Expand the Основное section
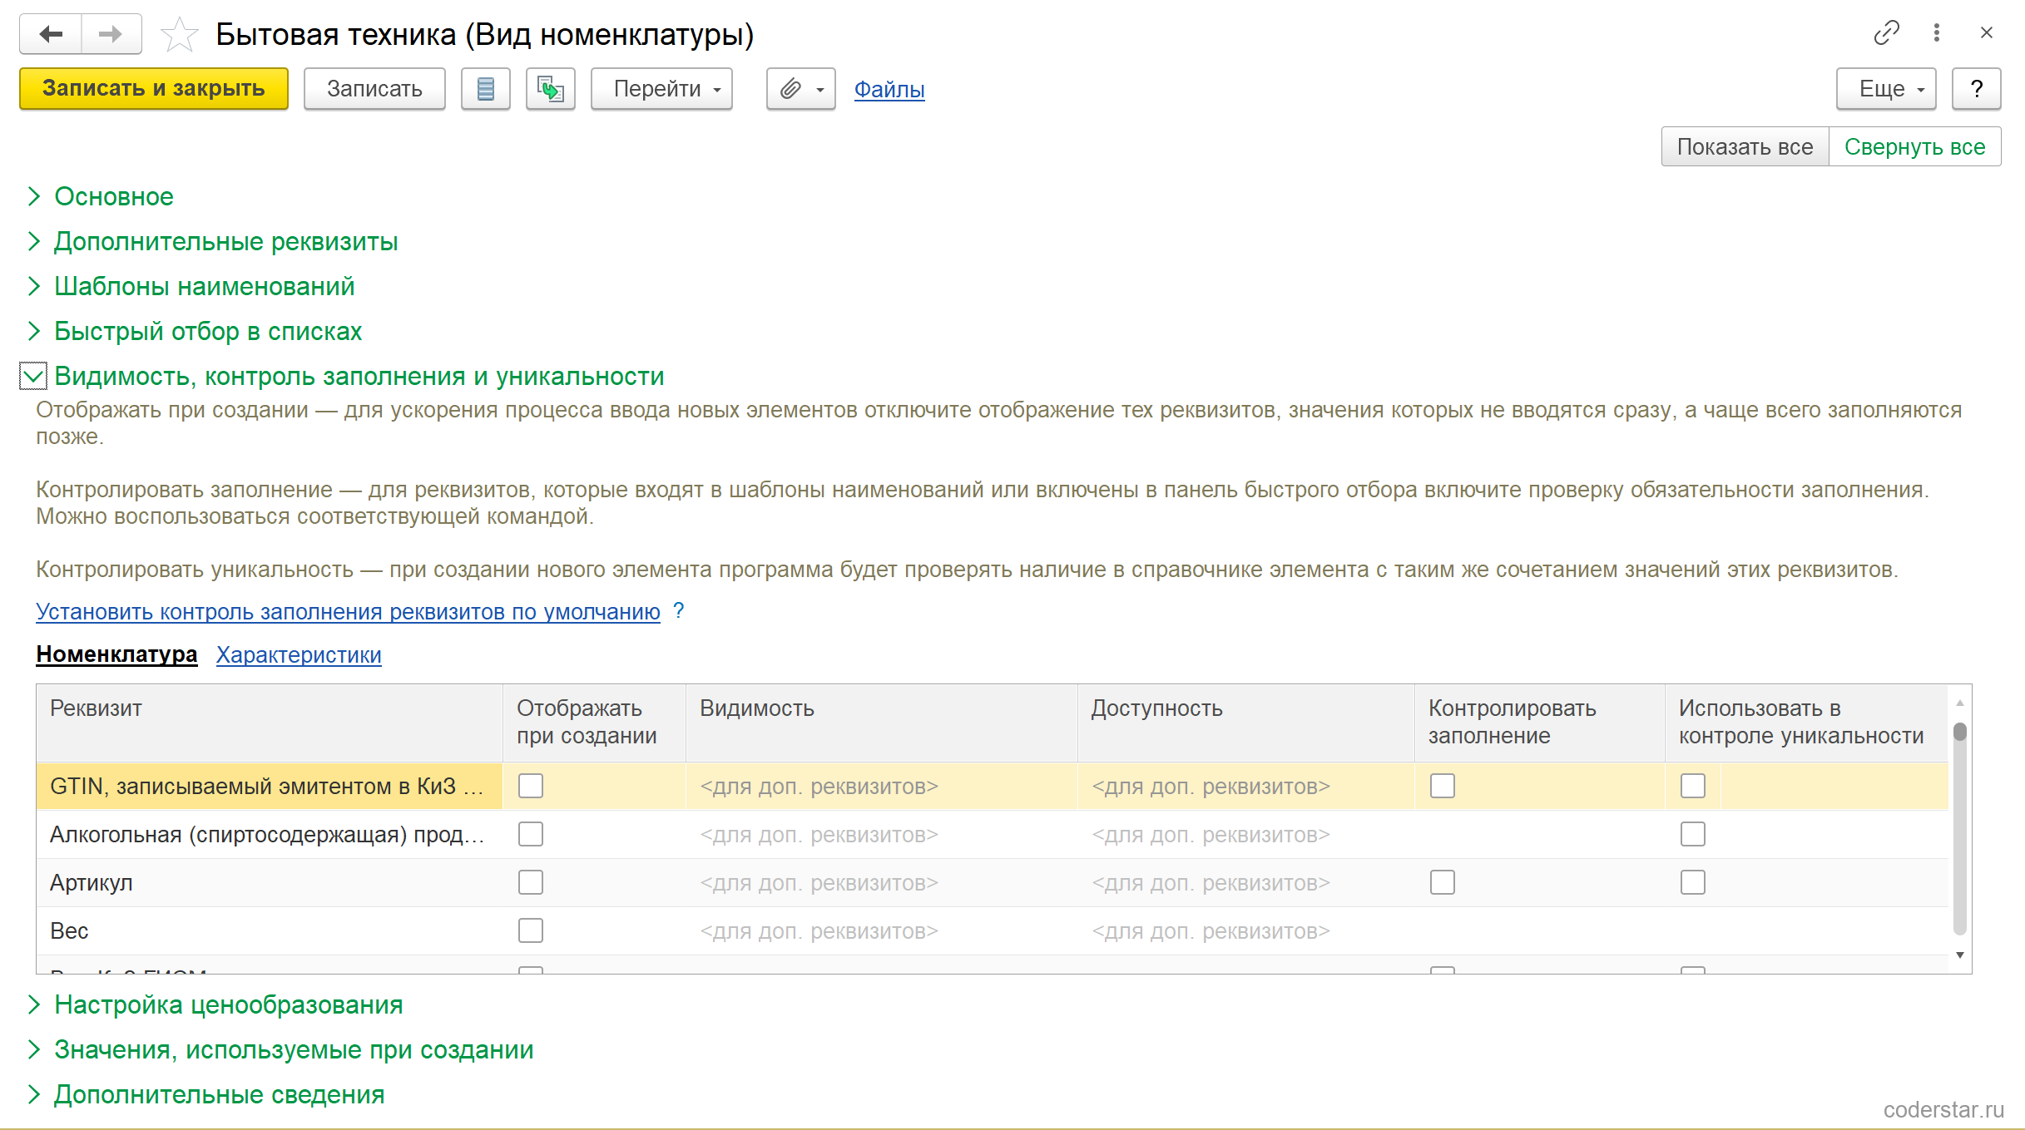Image resolution: width=2025 pixels, height=1130 pixels. (x=114, y=196)
